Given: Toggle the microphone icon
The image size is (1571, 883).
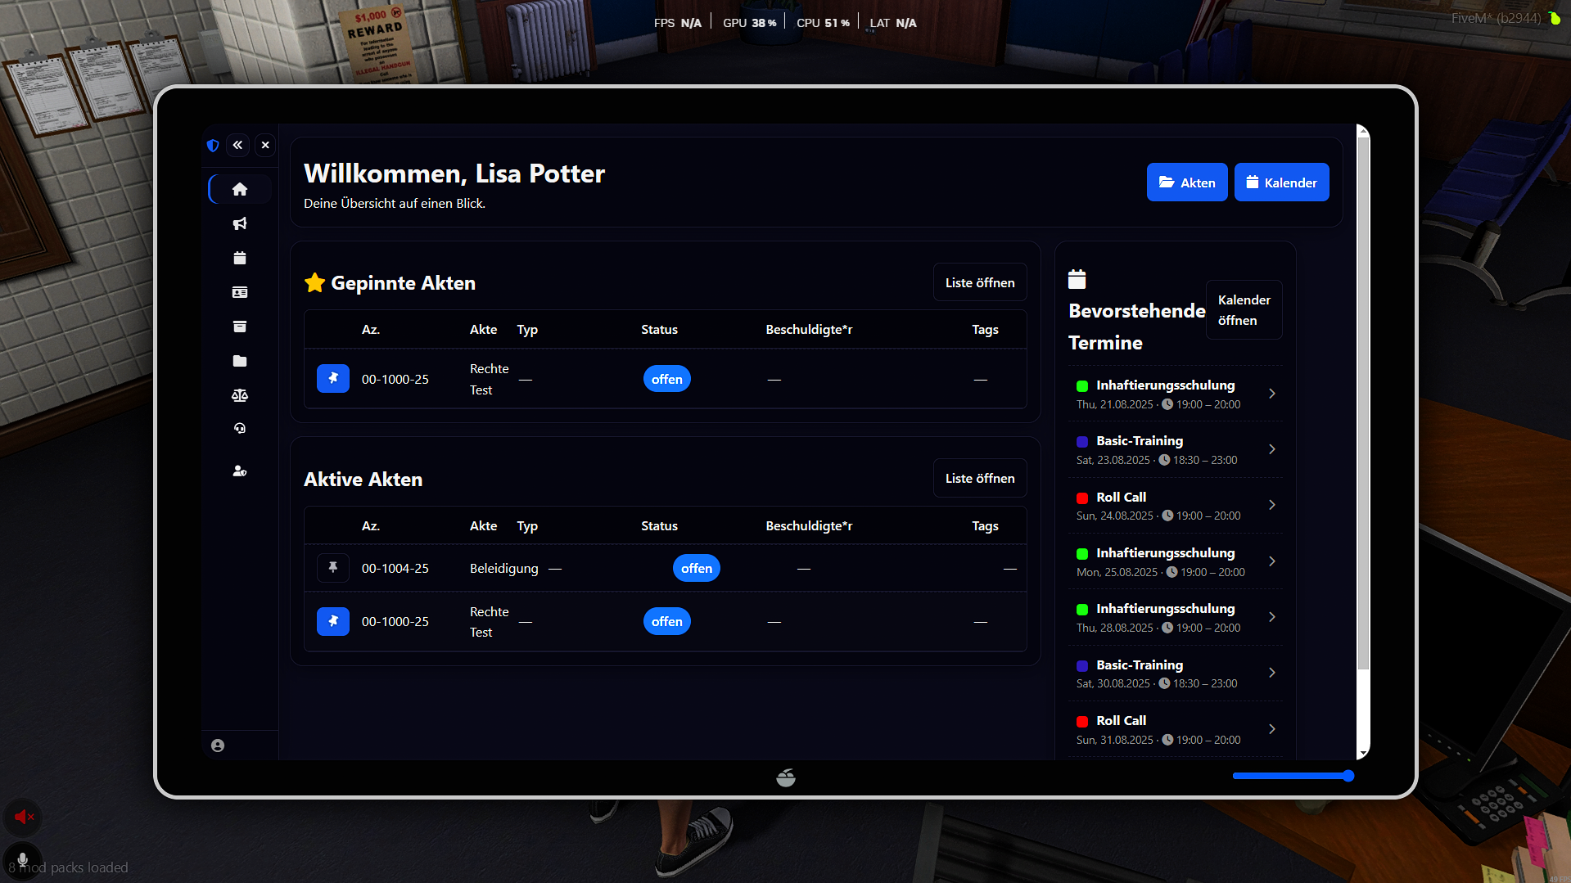Looking at the screenshot, I should [23, 859].
